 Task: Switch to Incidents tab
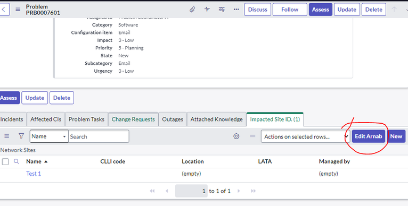pos(12,119)
